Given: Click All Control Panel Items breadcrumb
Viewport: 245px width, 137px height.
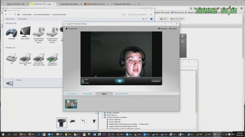Looking at the screenshot, I should (x=42, y=14).
